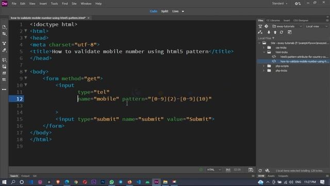The width and height of the screenshot is (330, 186).
Task: Click the Define Servers plug icon
Action: tap(260, 32)
